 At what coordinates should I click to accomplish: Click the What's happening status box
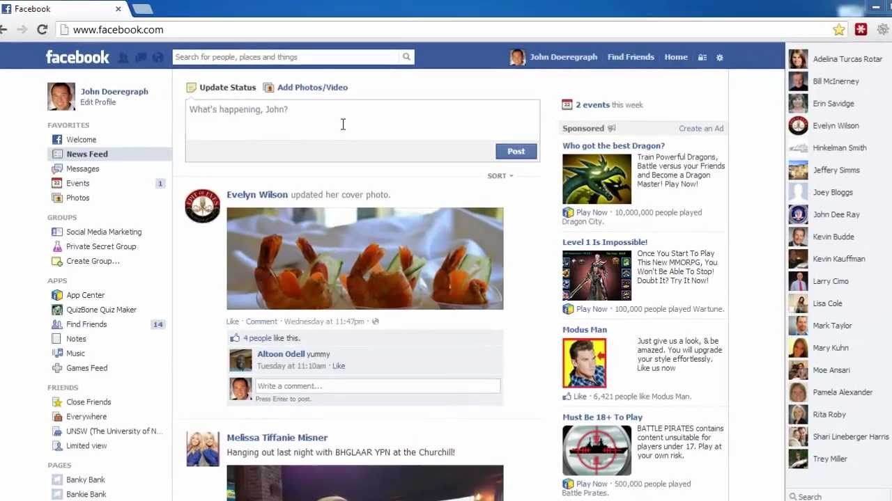coord(362,120)
